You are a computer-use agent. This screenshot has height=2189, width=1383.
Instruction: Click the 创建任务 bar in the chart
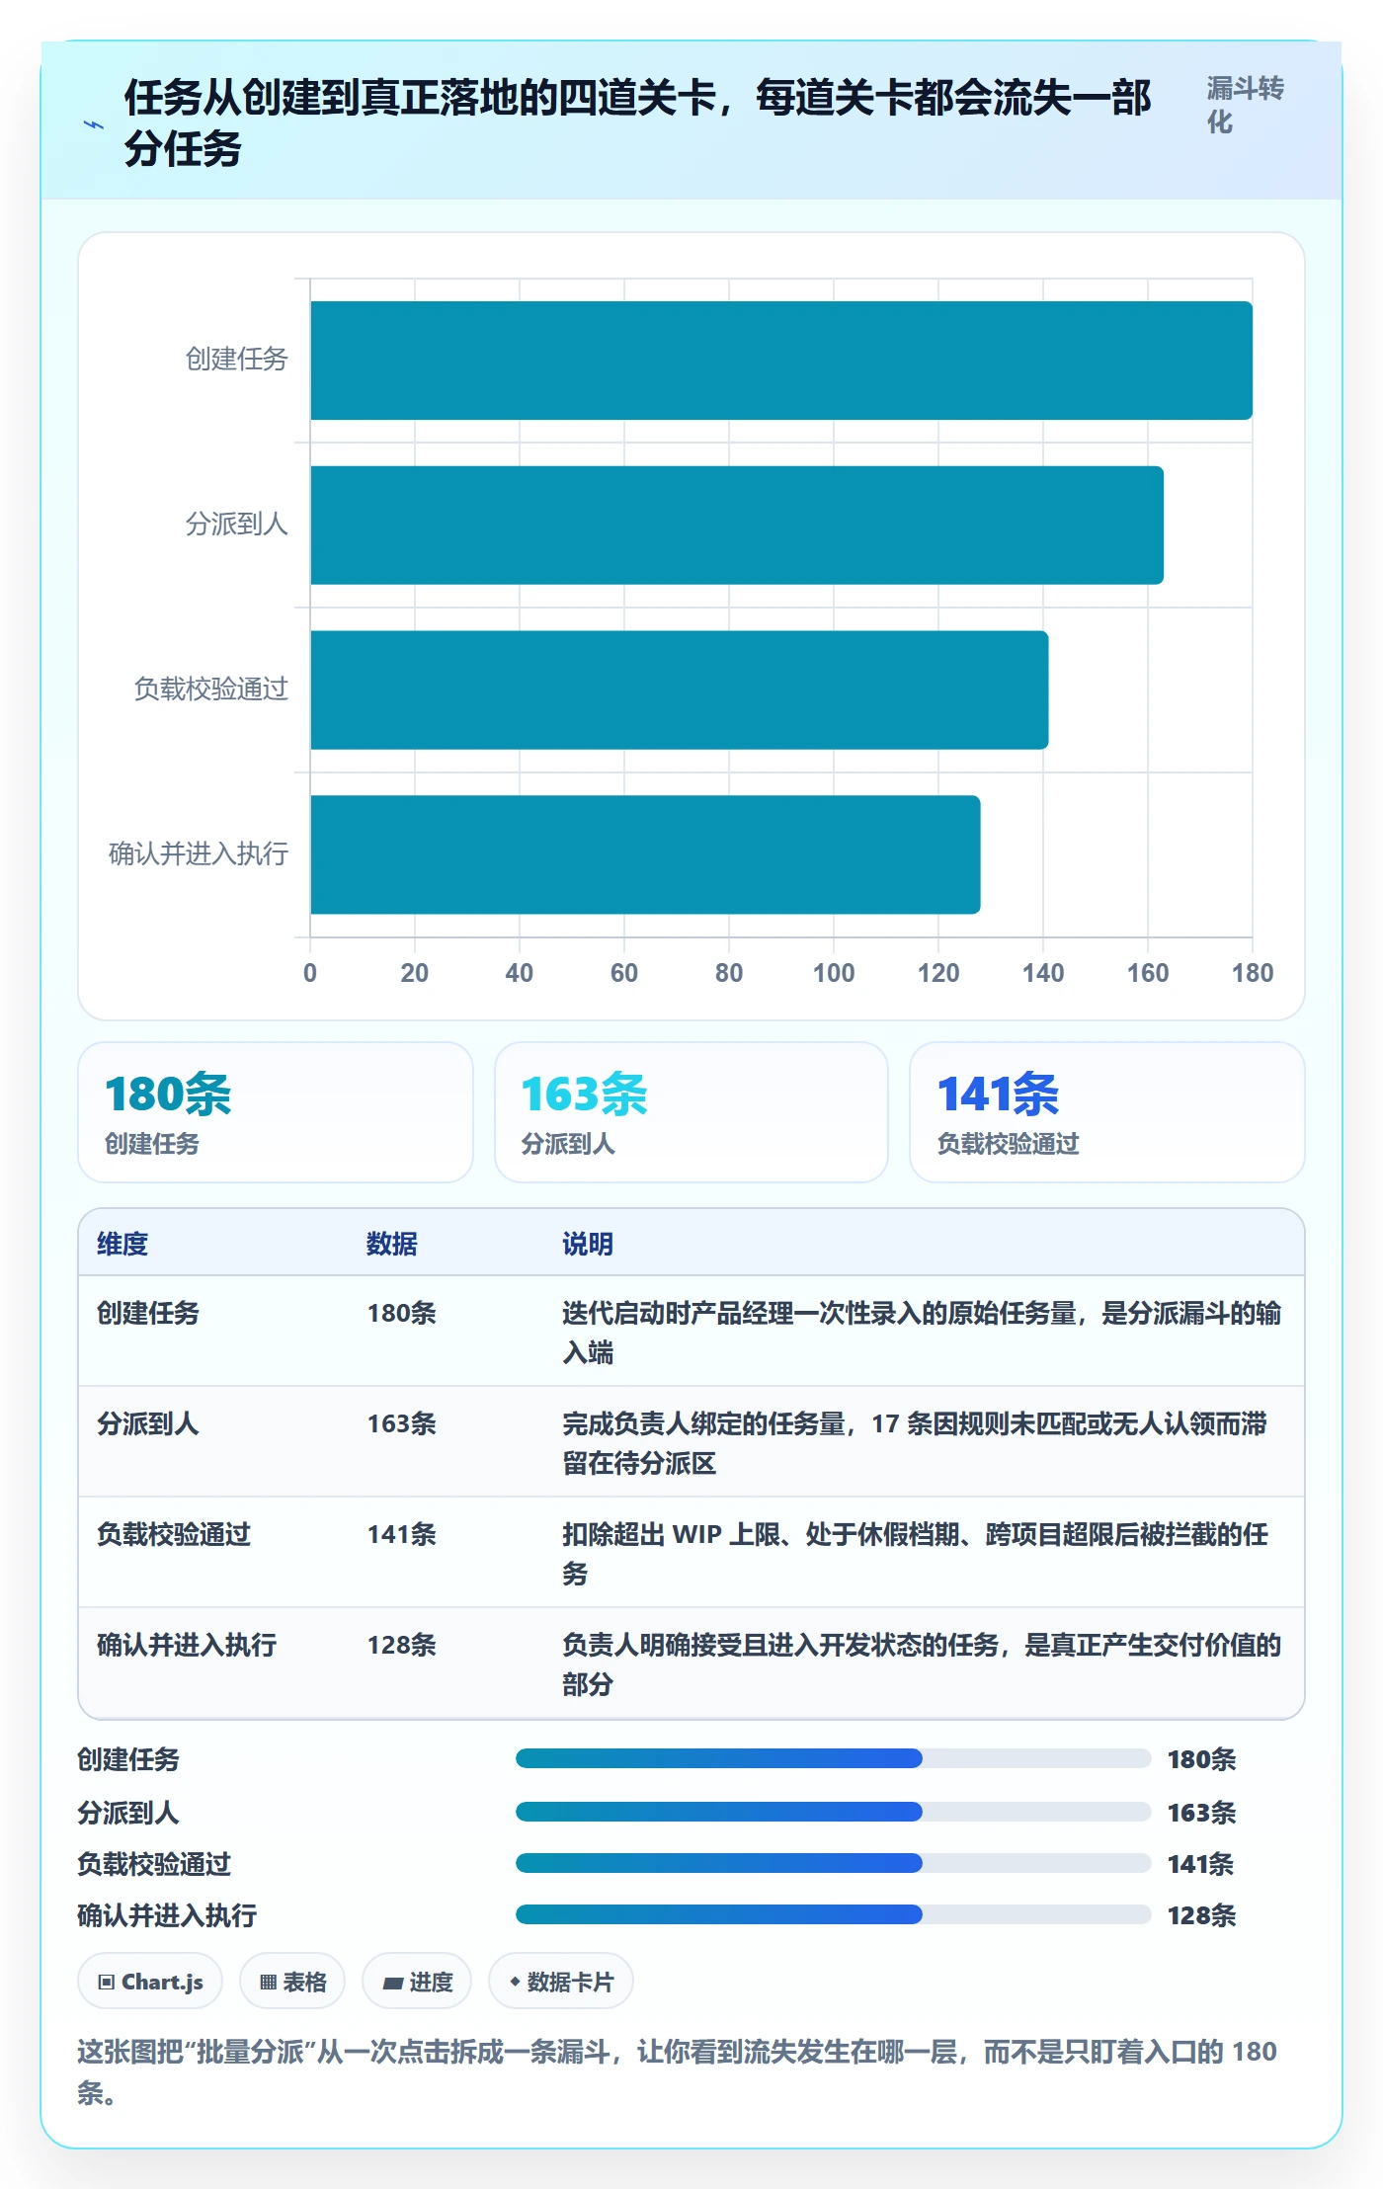tap(781, 361)
